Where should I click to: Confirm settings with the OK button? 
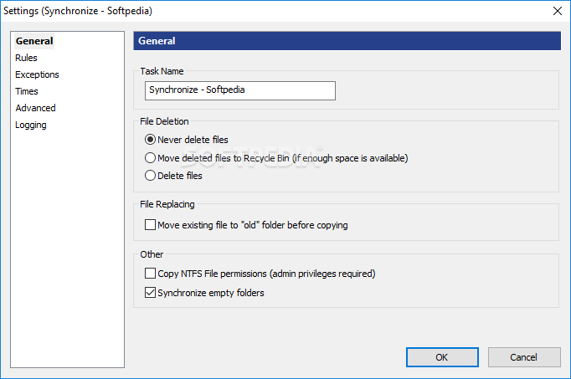coord(442,357)
